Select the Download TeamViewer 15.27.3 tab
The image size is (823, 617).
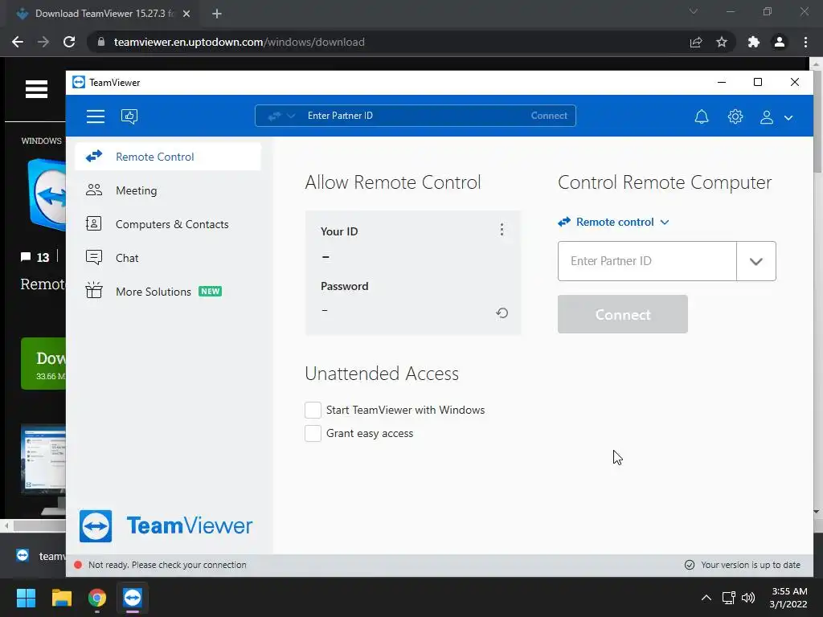104,14
